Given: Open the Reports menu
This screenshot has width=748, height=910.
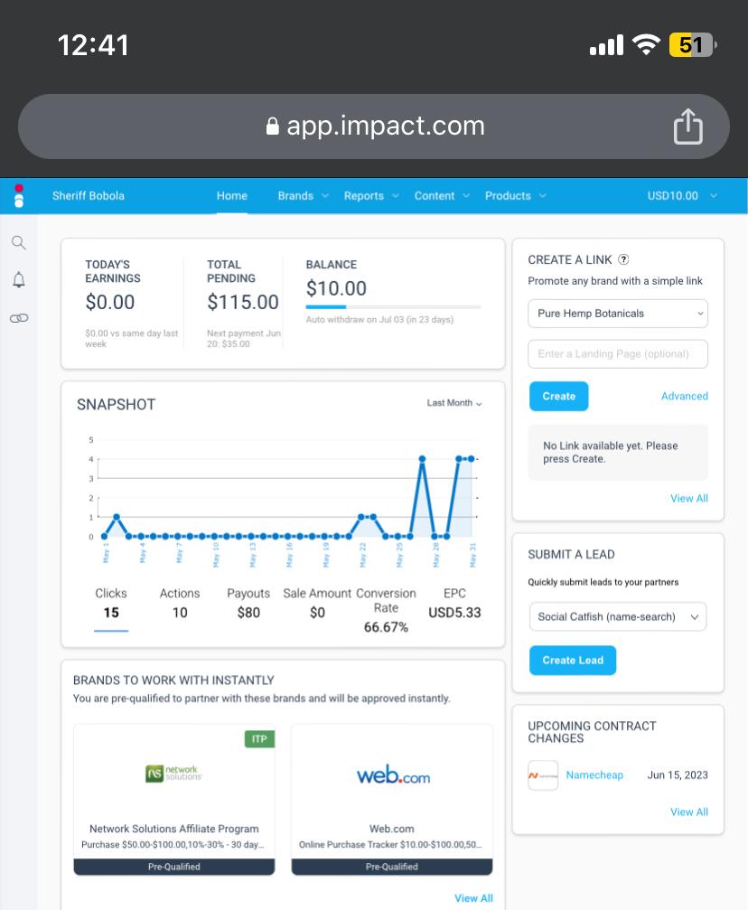Looking at the screenshot, I should (x=371, y=196).
